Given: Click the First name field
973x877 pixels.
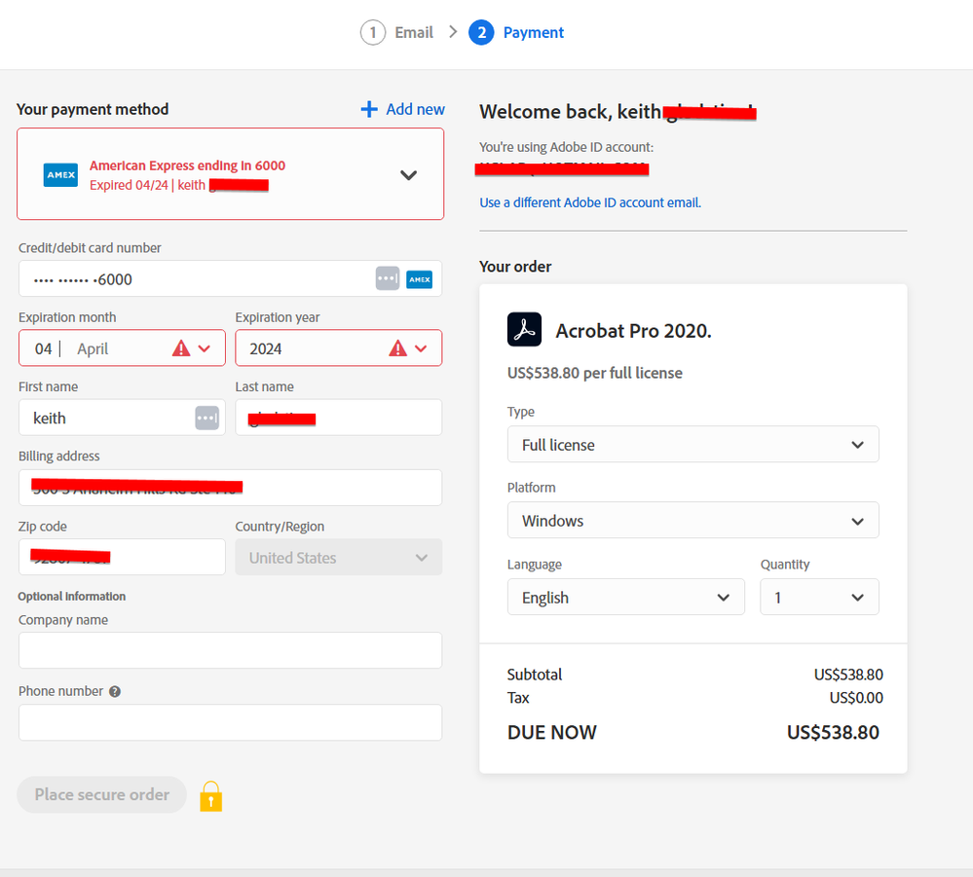Looking at the screenshot, I should (x=123, y=418).
